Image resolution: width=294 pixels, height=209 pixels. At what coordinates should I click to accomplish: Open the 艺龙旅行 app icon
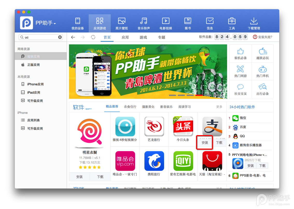154,127
